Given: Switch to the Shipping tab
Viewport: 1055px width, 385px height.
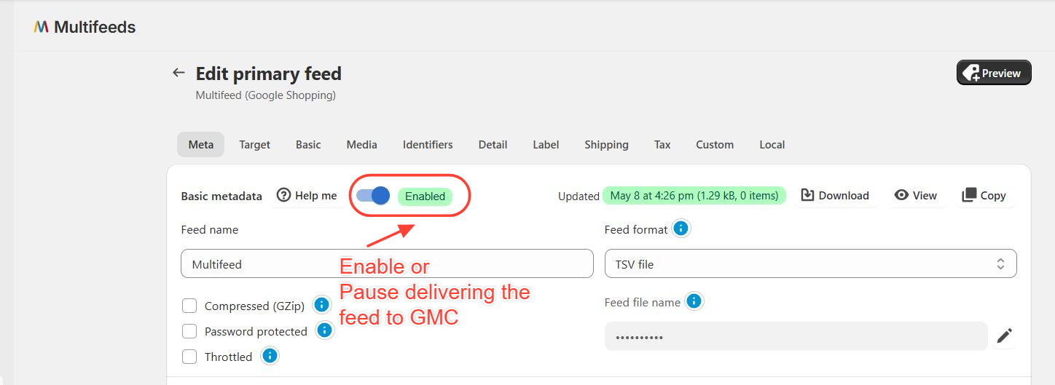Looking at the screenshot, I should (x=606, y=145).
